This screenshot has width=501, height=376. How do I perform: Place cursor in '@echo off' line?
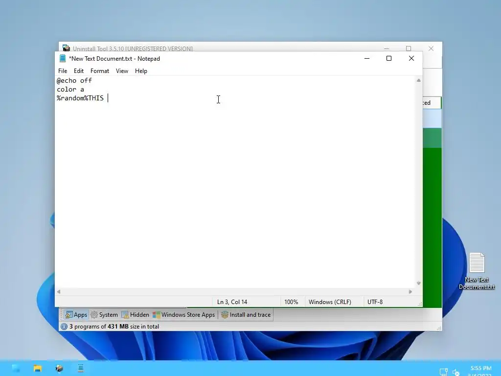tap(74, 81)
